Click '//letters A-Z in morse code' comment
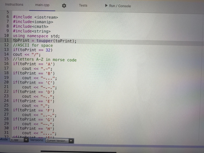The width and height of the screenshot is (204, 153). (45, 60)
